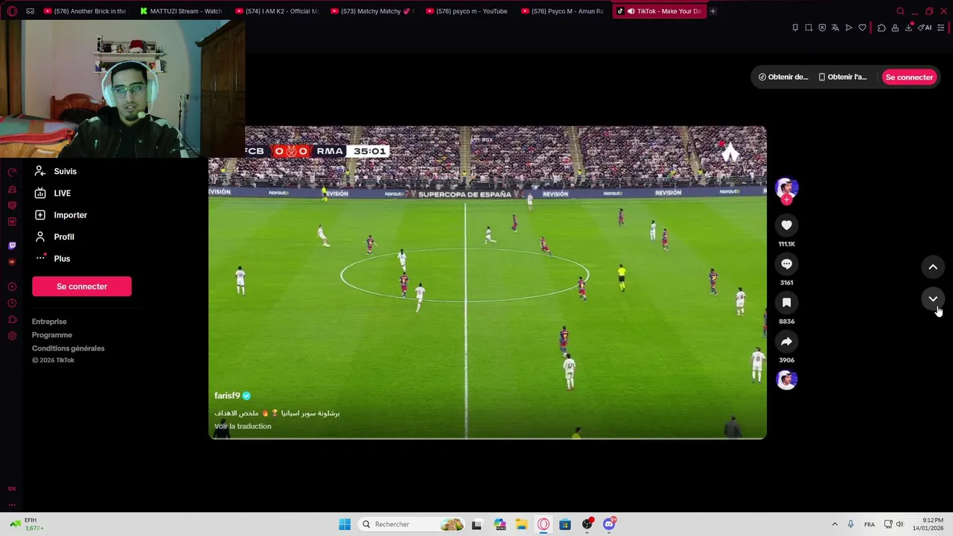Click Voir la traduction under caption
Screen dimensions: 953x536
point(243,427)
